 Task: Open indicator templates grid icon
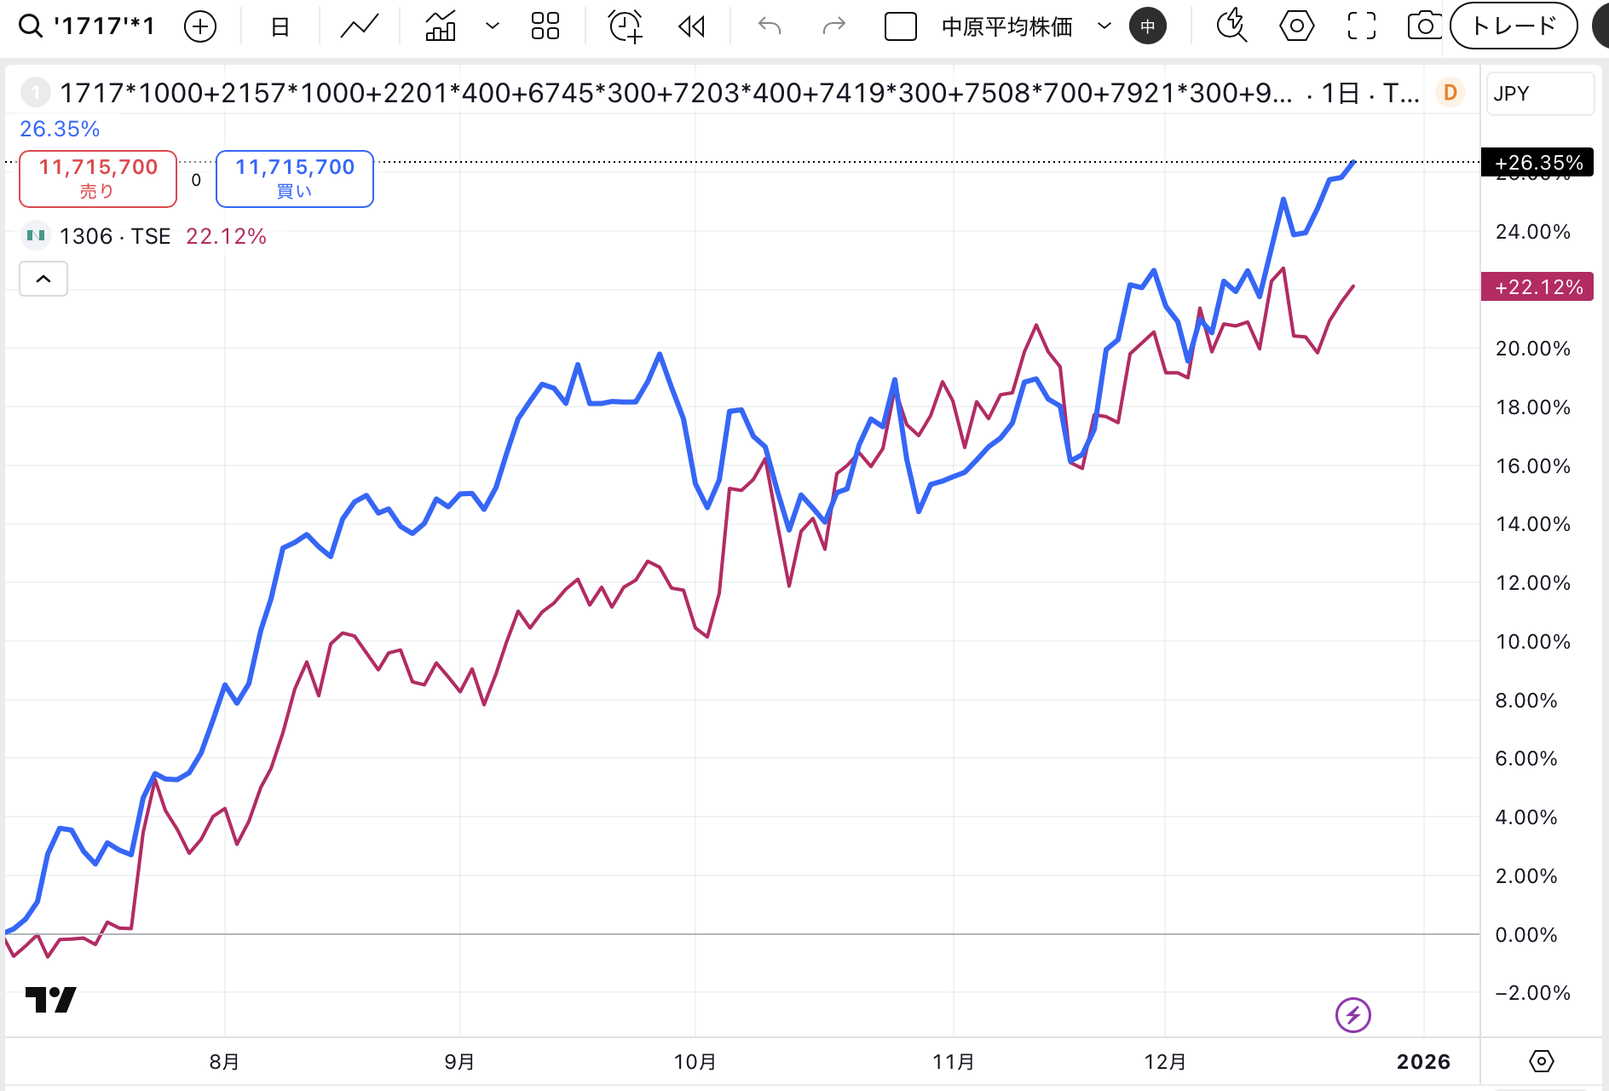[x=545, y=26]
